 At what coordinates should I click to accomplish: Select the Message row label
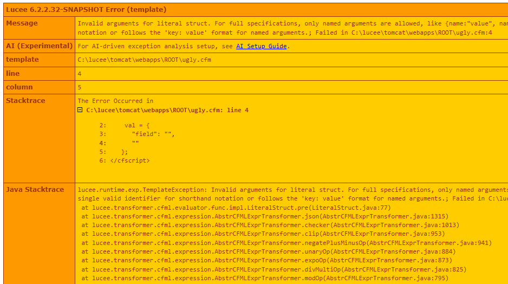click(22, 23)
